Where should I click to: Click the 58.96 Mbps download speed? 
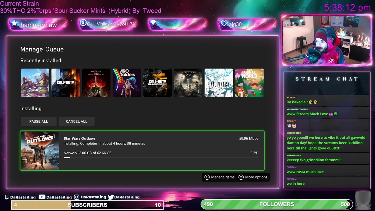point(248,138)
